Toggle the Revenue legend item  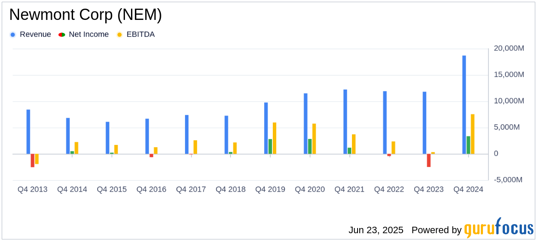(30, 35)
